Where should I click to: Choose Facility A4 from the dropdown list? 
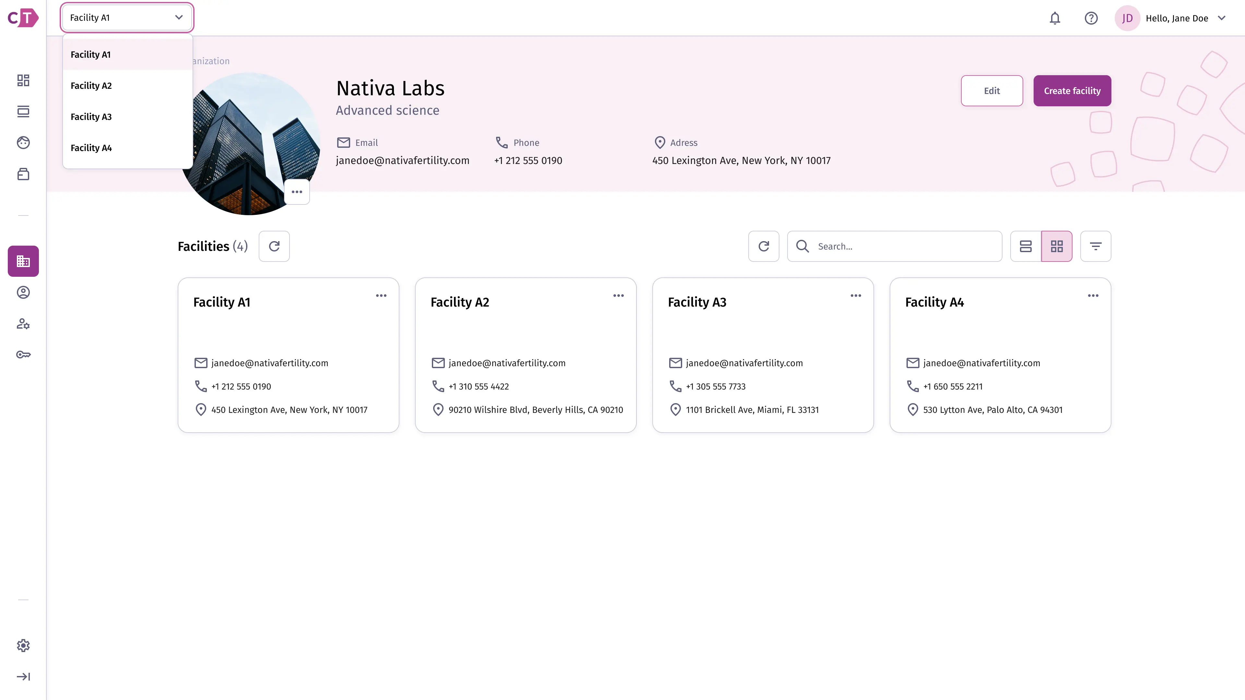coord(128,148)
